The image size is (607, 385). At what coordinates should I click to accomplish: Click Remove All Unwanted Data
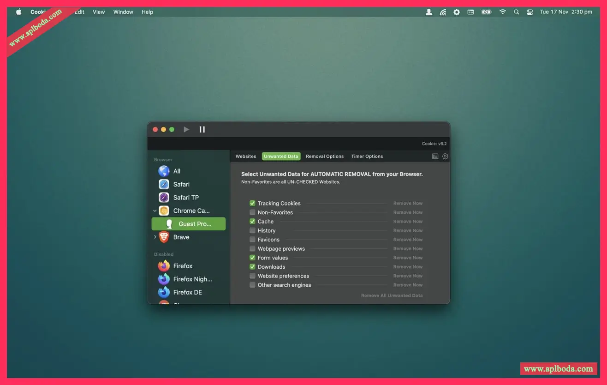392,296
